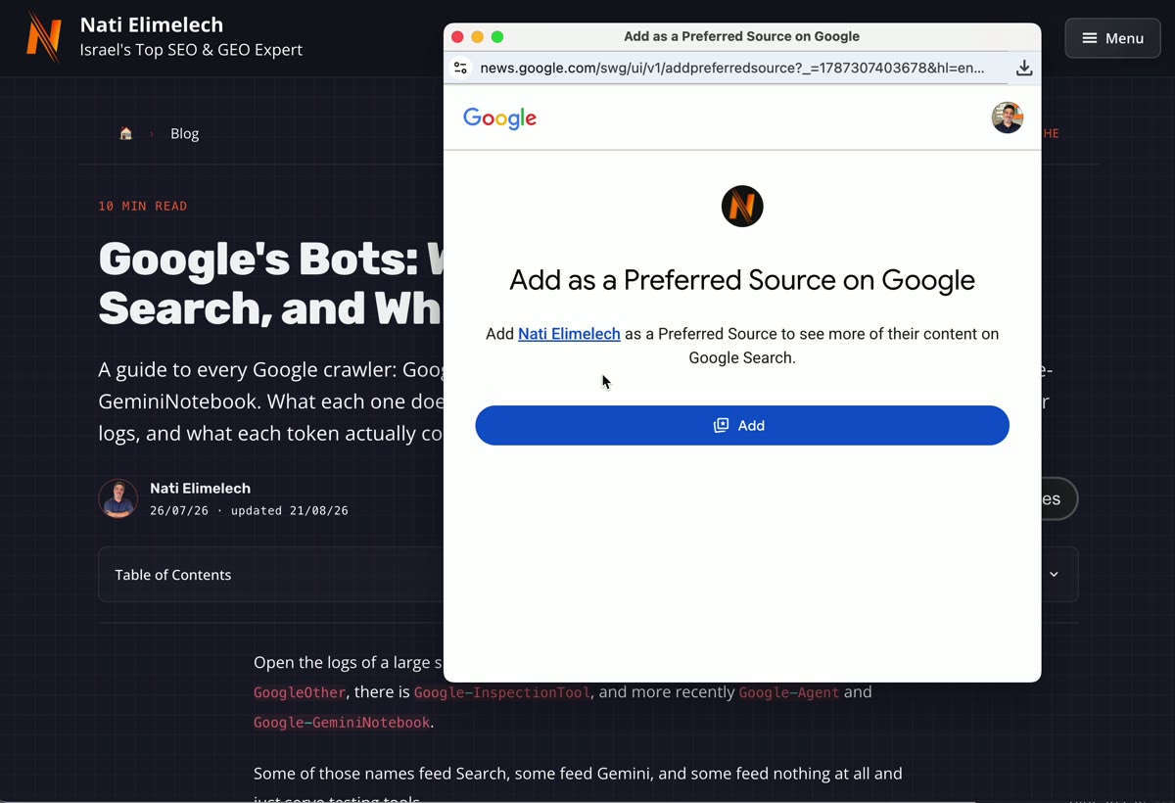Expand the Table of Contents chevron
This screenshot has height=803, width=1175.
[1054, 574]
